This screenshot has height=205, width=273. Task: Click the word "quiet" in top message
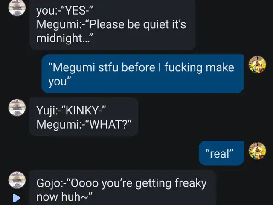pyautogui.click(x=157, y=25)
